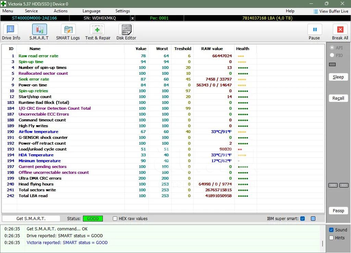Open SMART Logs

(x=68, y=30)
